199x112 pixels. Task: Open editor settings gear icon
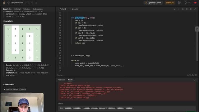click(x=191, y=9)
